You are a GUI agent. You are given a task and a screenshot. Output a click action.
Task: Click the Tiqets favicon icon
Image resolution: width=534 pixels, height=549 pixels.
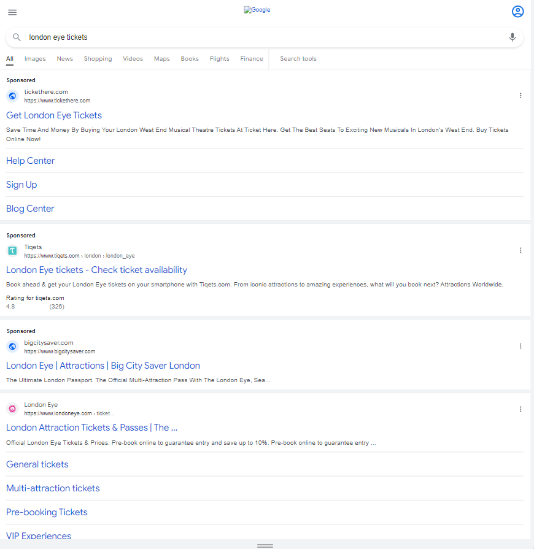pos(12,250)
